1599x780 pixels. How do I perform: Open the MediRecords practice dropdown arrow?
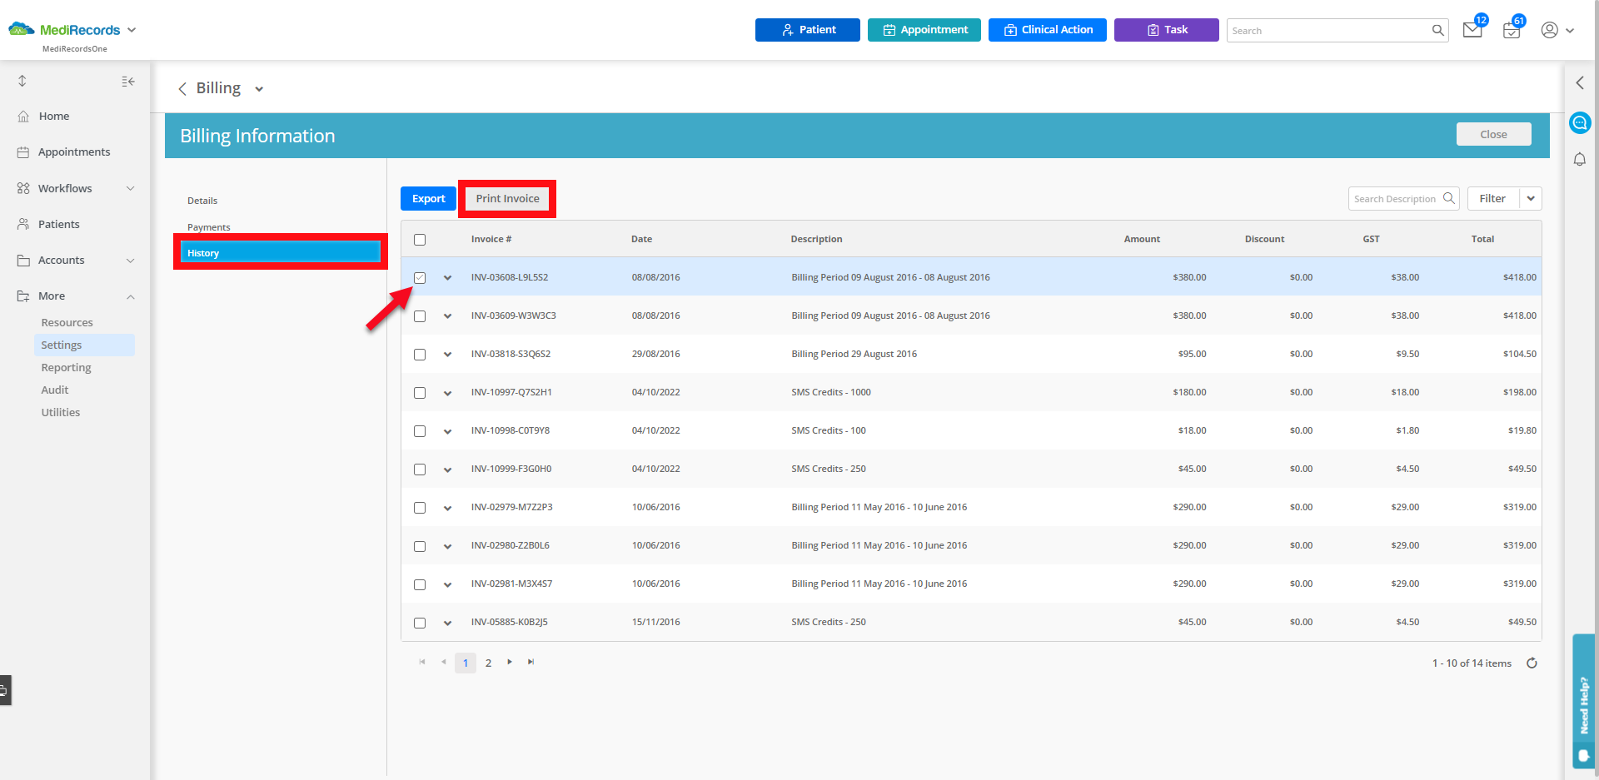pyautogui.click(x=132, y=30)
